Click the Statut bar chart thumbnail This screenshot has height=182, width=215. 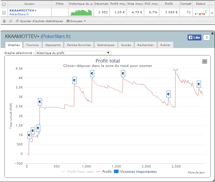coord(201,12)
